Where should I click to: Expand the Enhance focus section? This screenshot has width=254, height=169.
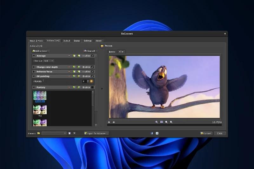(x=34, y=72)
